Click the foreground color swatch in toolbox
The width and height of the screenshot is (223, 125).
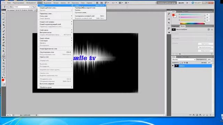click(3, 80)
